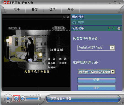Expand the Realtek AC97 Audio dropdown arrow
124x105 pixels.
click(x=112, y=48)
